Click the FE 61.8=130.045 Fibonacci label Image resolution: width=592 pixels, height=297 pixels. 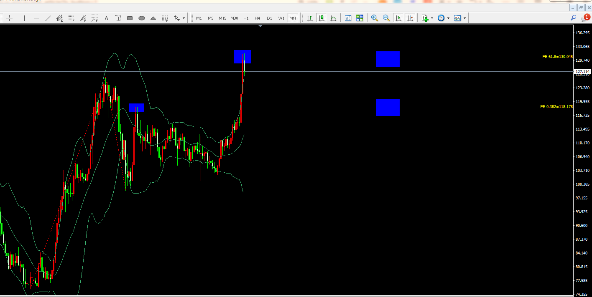(557, 57)
